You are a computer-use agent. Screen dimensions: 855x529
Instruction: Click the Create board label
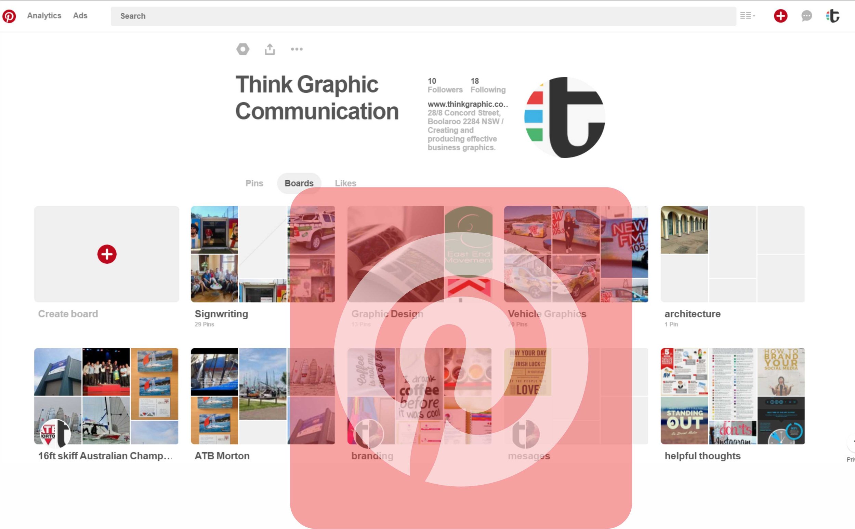click(x=68, y=314)
